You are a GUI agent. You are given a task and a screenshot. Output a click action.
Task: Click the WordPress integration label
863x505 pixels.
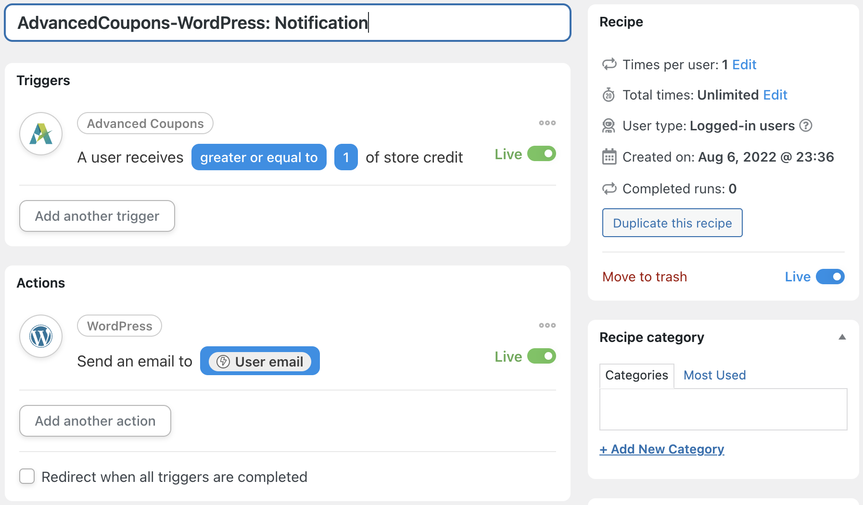click(x=119, y=326)
